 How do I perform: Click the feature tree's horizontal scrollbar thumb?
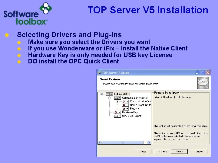pos(123,142)
